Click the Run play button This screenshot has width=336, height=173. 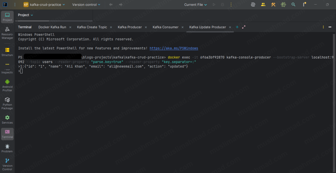coord(214,5)
